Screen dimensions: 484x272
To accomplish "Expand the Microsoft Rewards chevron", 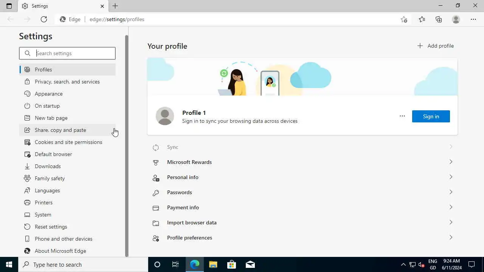I will tap(451, 162).
